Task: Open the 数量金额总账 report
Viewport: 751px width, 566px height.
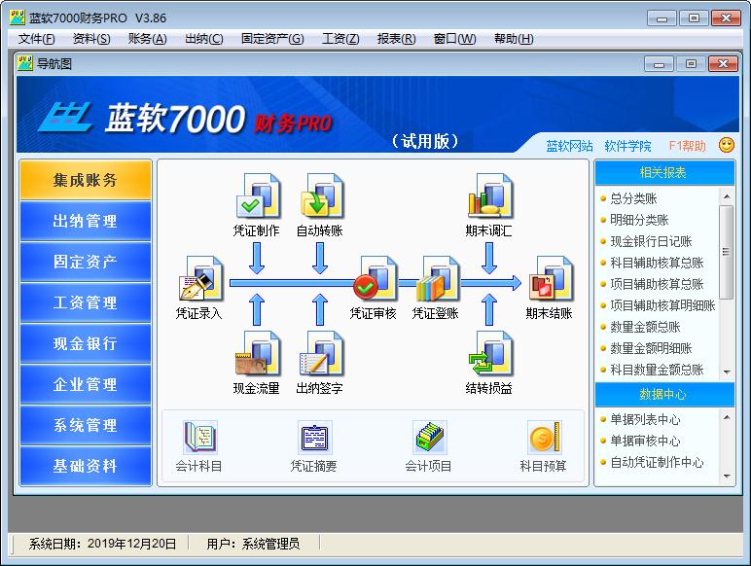Action: tap(645, 327)
